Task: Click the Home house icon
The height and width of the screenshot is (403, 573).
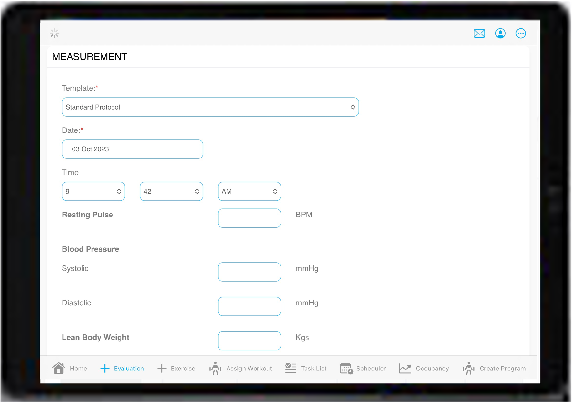Action: (59, 368)
